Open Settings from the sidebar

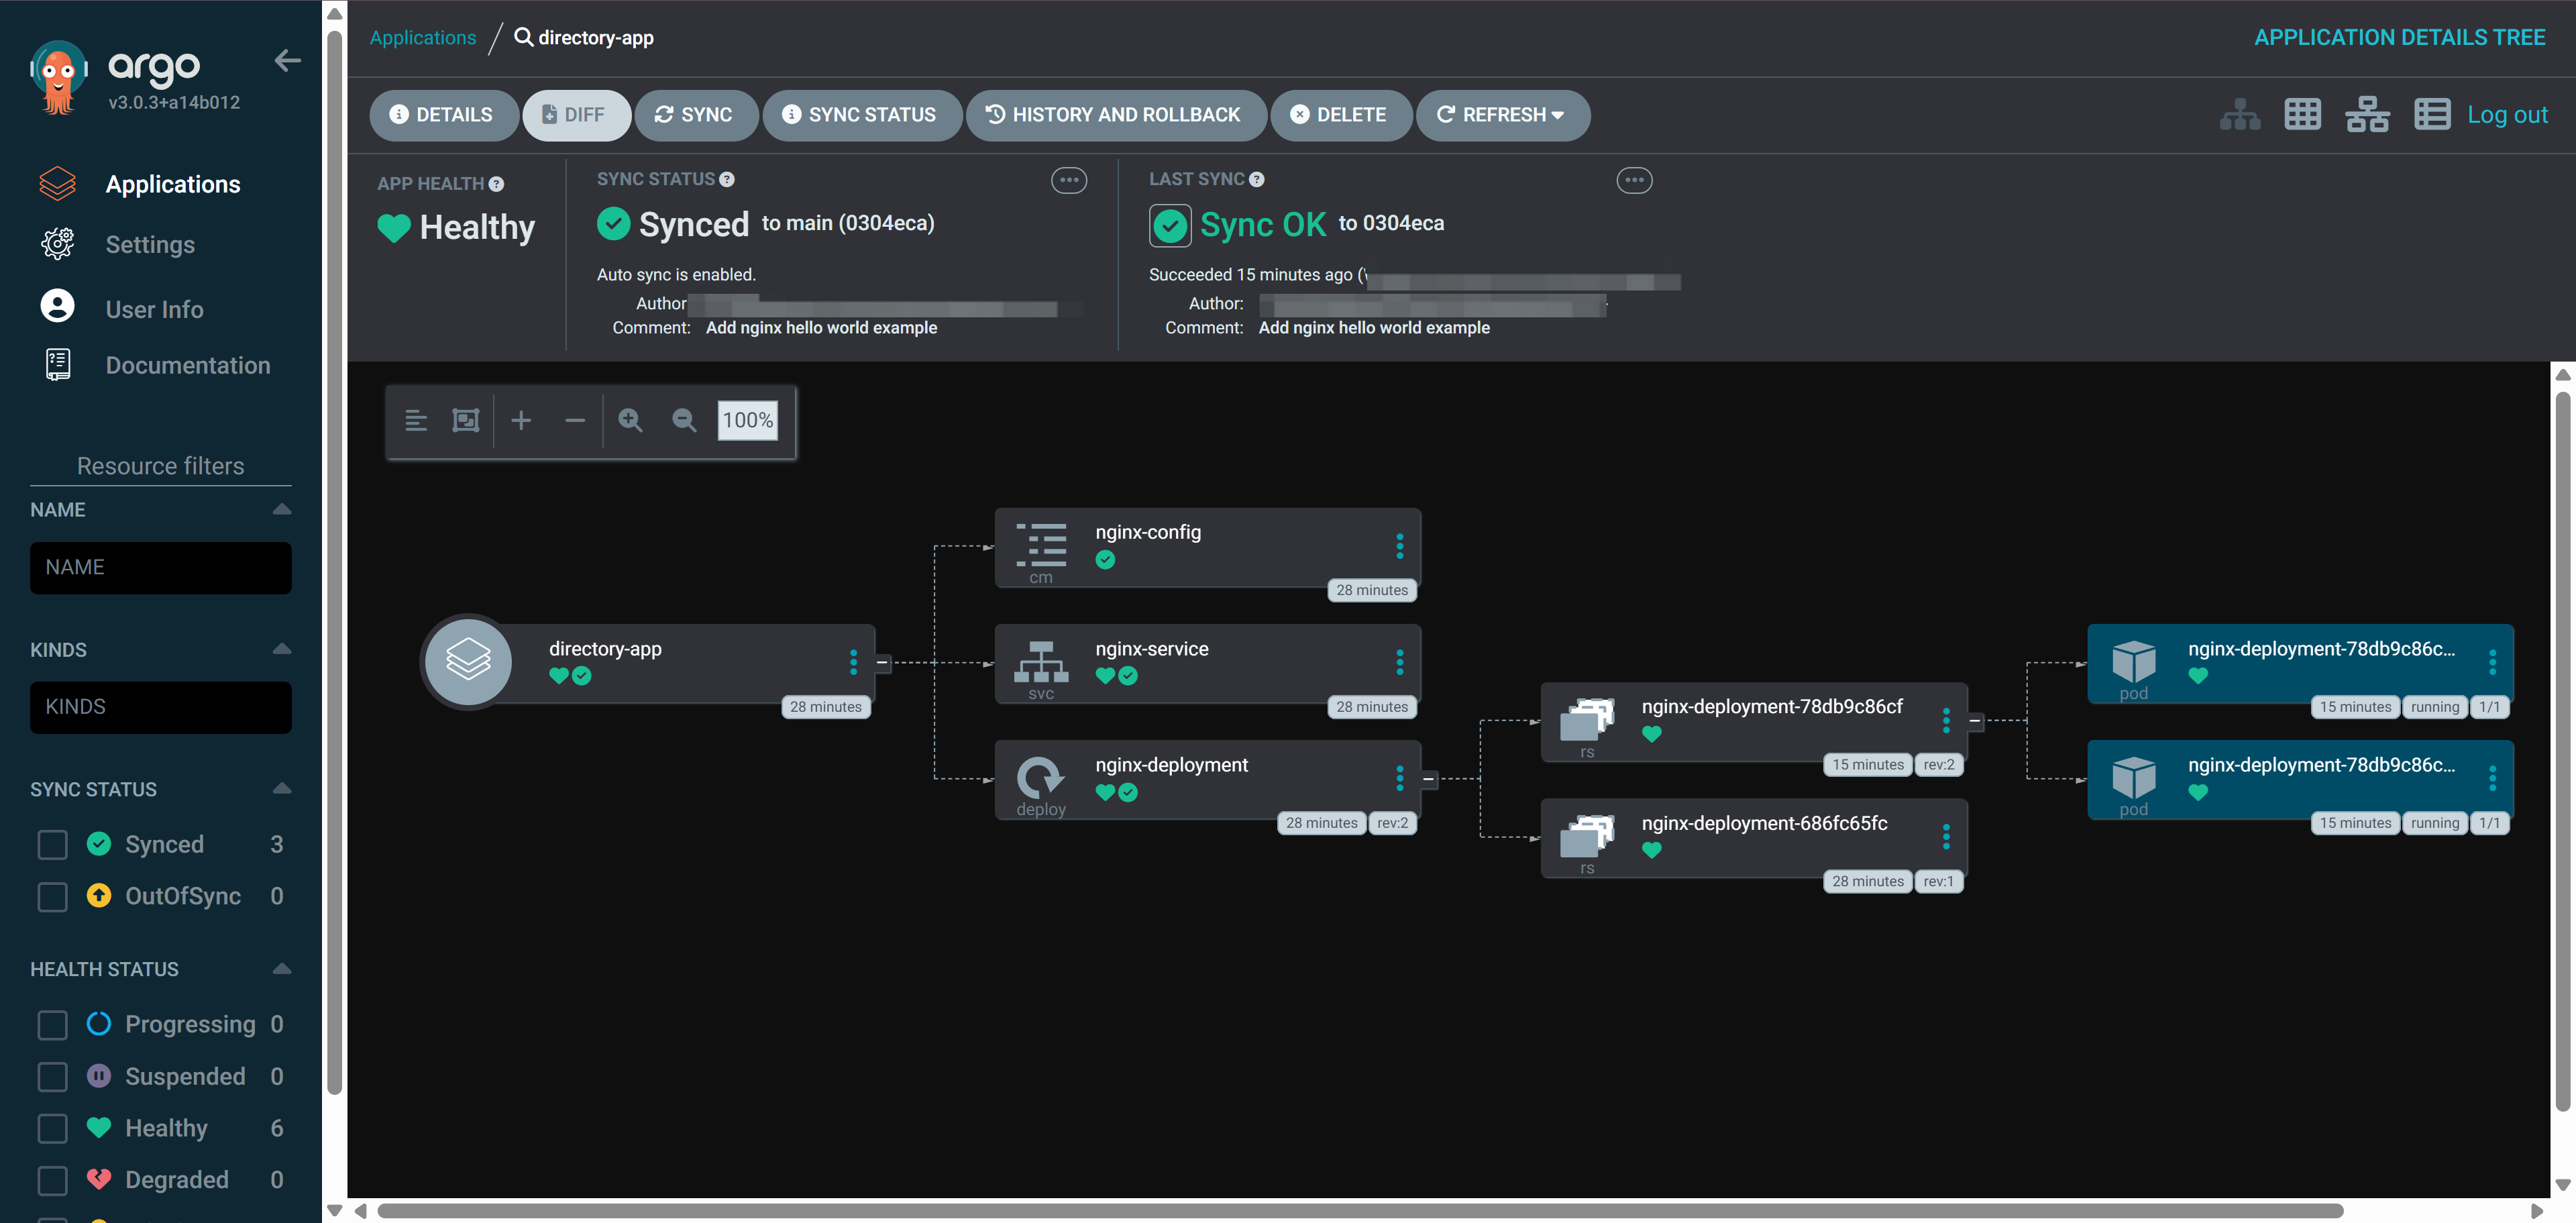pos(150,244)
